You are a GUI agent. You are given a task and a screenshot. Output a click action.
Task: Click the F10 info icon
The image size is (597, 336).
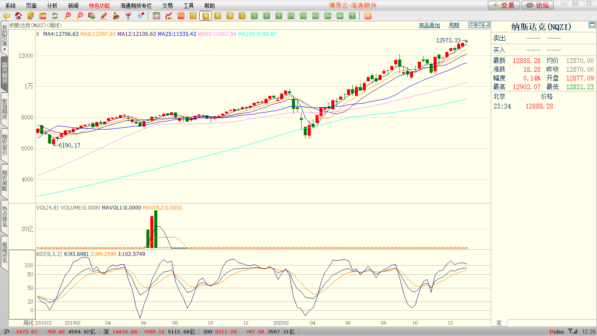click(x=43, y=16)
